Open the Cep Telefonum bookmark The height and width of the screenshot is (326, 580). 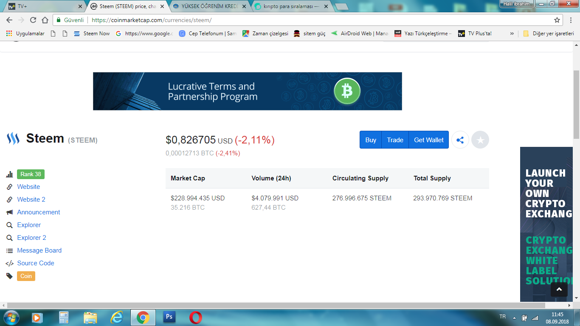[x=208, y=34]
